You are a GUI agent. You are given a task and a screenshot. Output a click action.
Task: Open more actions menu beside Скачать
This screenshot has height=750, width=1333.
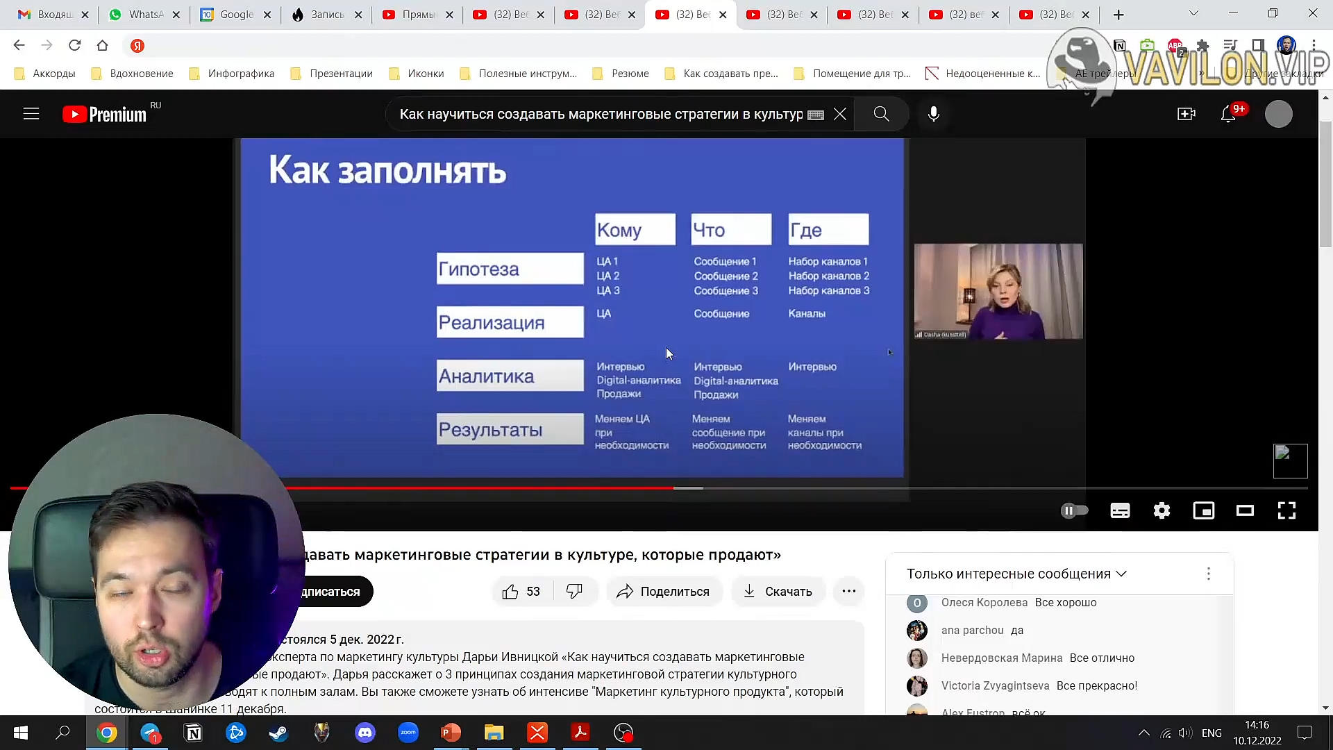tap(848, 592)
